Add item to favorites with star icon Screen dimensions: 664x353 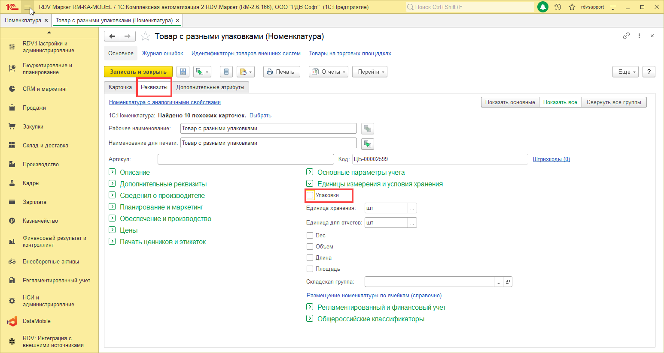[146, 36]
